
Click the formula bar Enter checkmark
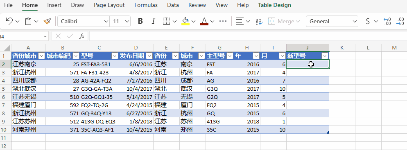click(70, 36)
